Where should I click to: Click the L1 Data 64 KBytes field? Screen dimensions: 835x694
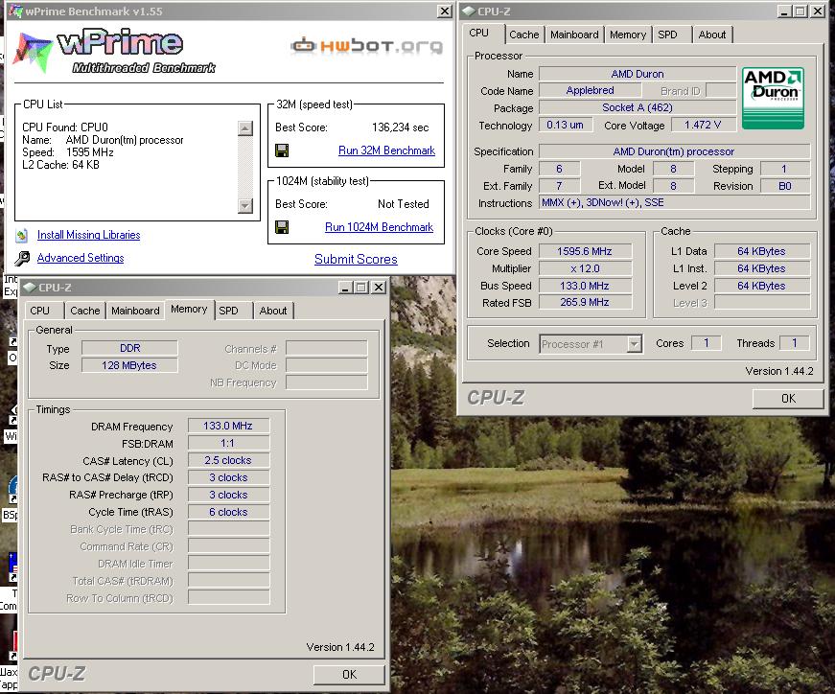coord(762,251)
